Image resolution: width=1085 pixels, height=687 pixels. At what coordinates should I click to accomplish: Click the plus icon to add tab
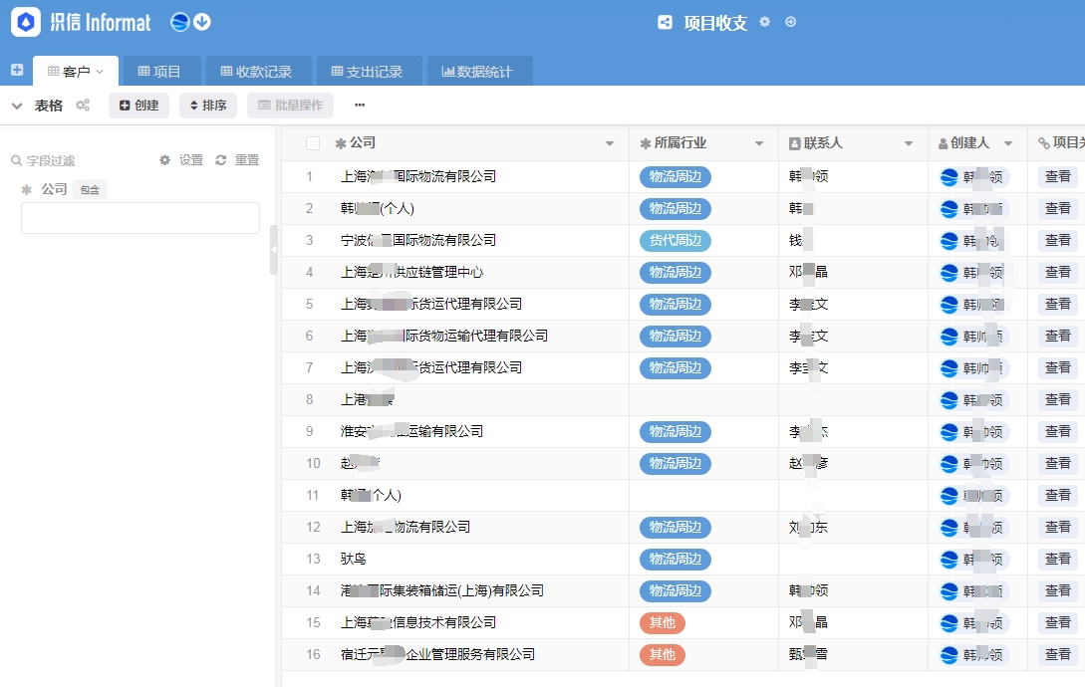point(16,70)
